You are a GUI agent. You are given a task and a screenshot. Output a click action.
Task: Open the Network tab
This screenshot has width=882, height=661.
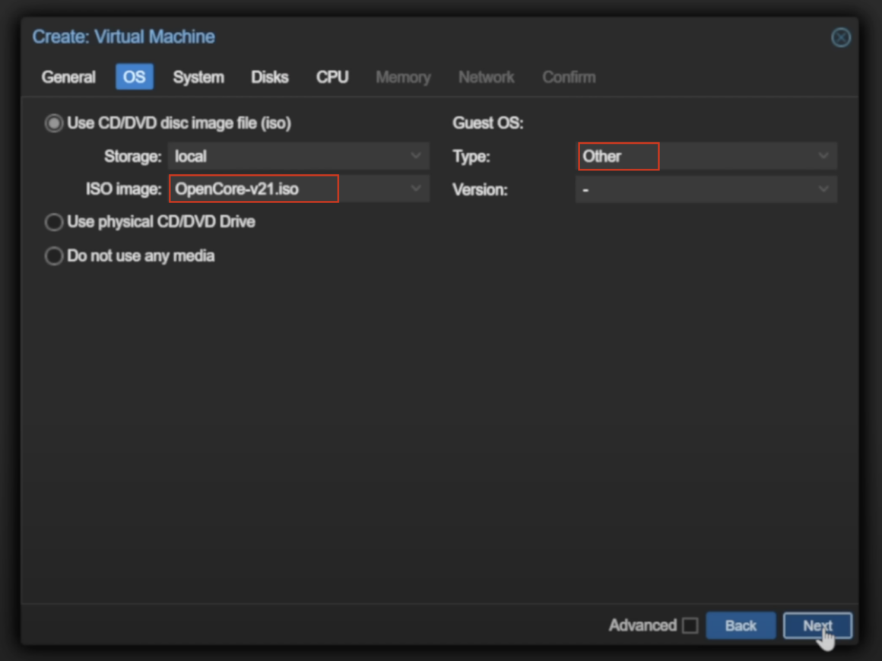tap(486, 77)
